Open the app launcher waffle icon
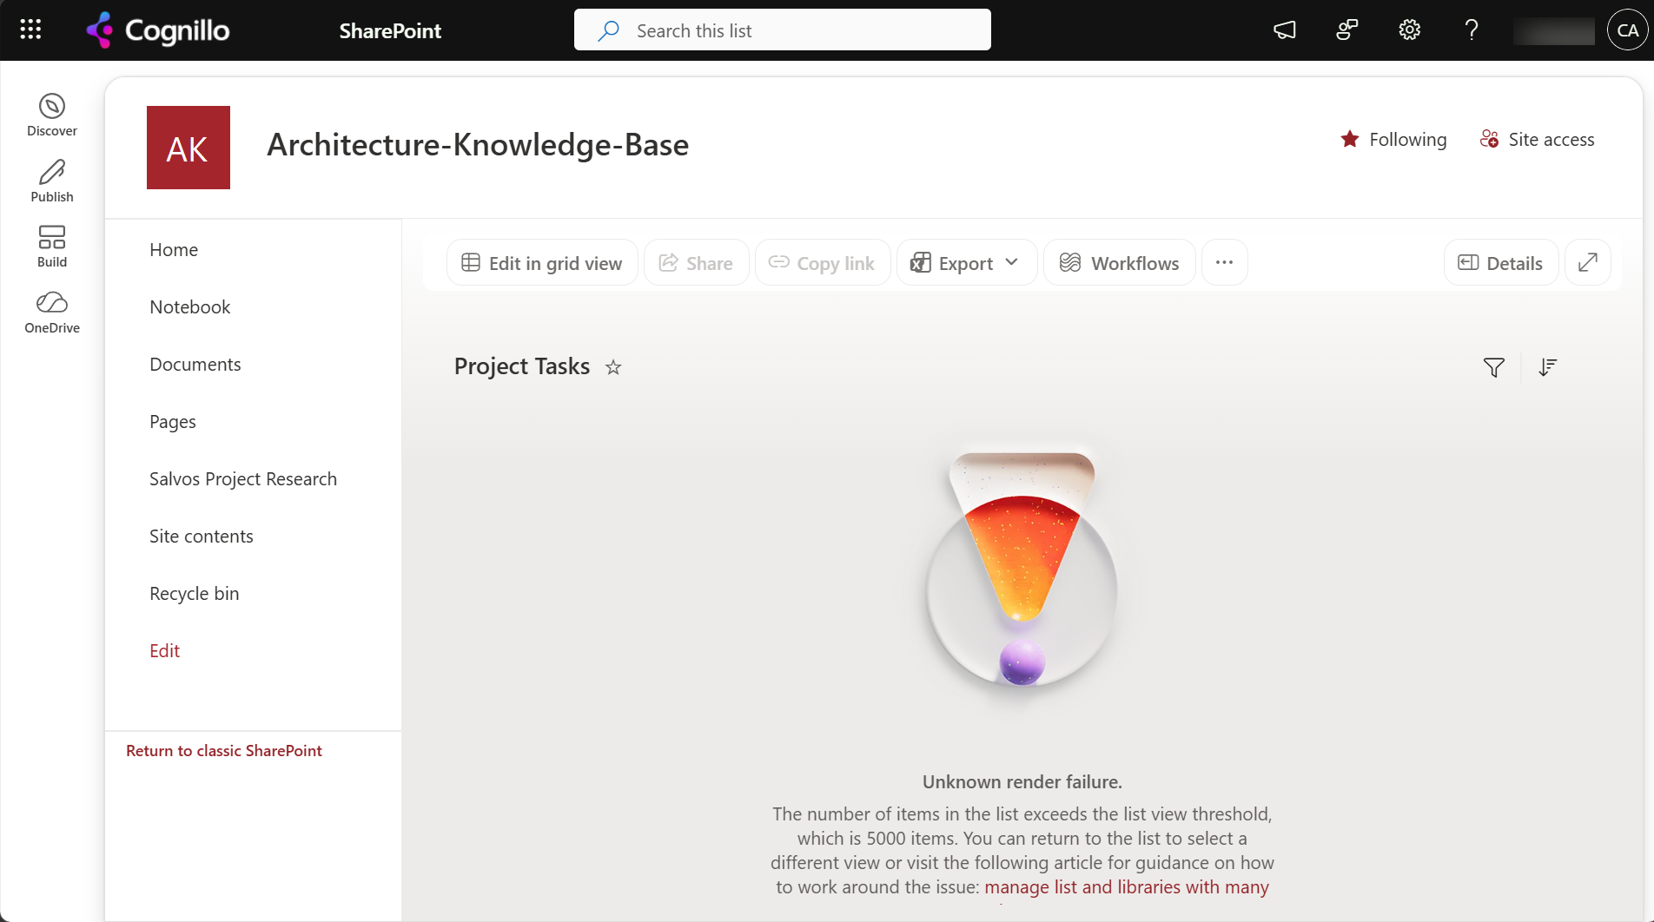Image resolution: width=1654 pixels, height=922 pixels. (x=30, y=30)
